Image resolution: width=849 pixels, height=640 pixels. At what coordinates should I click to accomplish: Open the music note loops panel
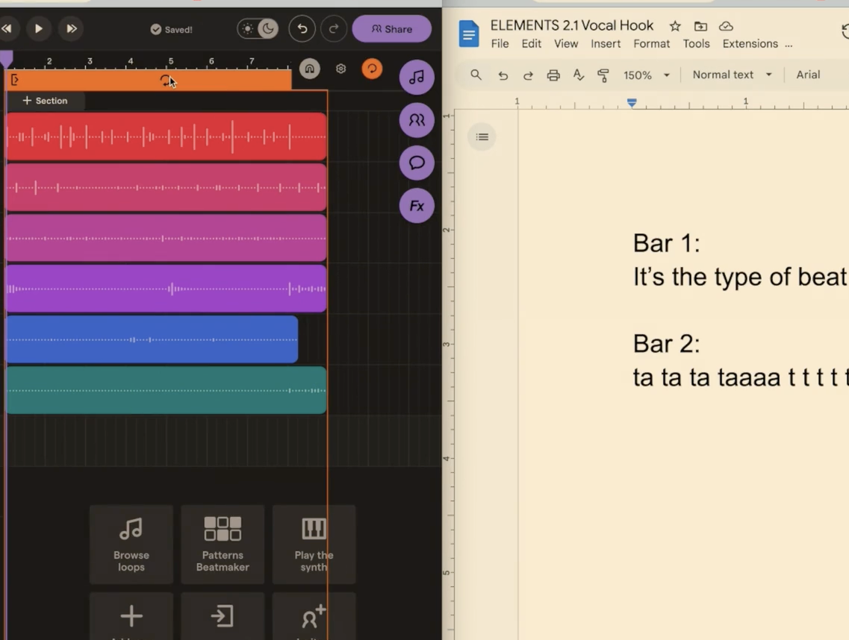click(x=417, y=78)
